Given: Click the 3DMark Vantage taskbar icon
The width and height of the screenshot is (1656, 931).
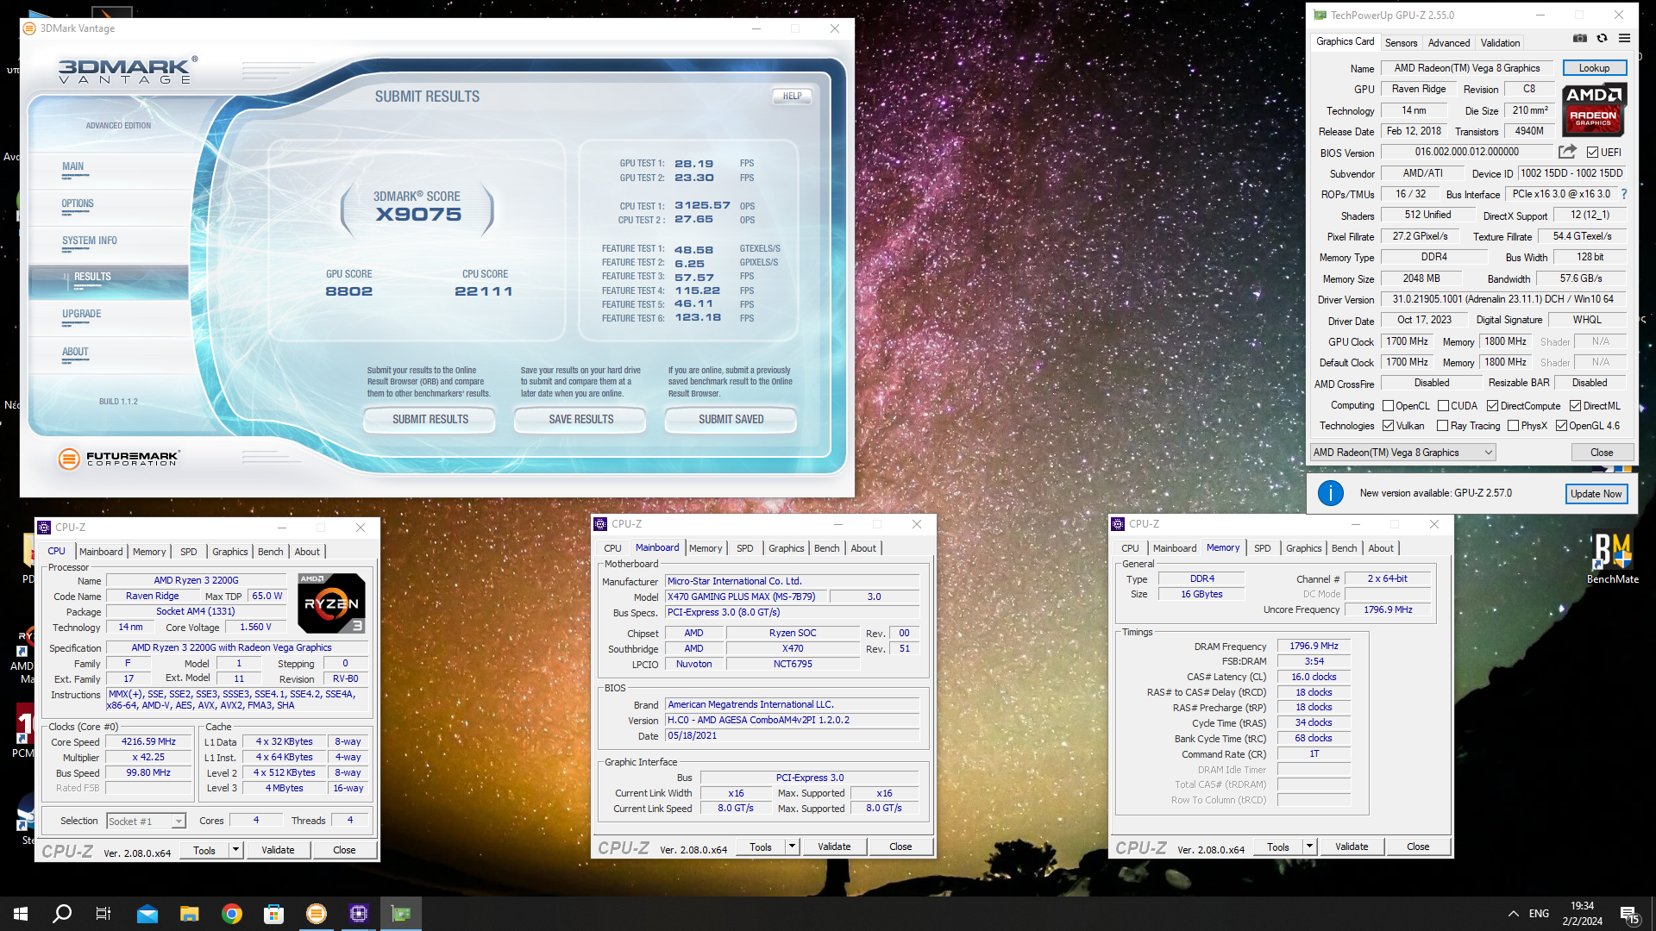Looking at the screenshot, I should click(x=317, y=914).
